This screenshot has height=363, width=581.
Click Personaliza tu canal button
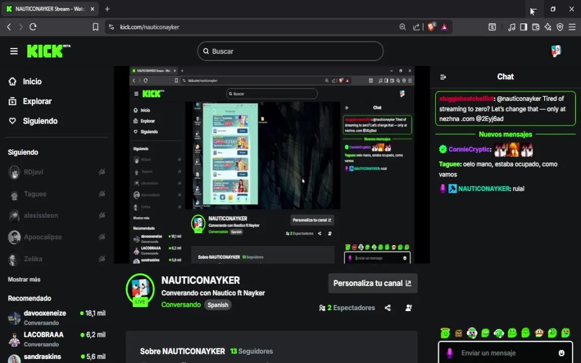(373, 283)
